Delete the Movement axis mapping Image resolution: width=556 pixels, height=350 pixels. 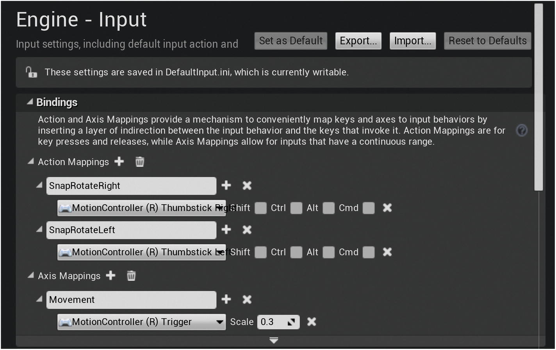[247, 300]
